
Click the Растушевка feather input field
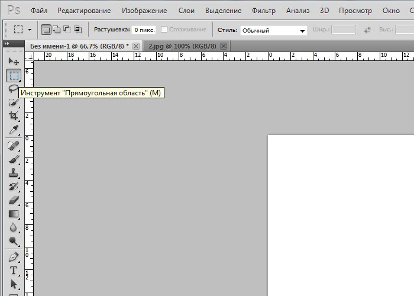pos(144,30)
